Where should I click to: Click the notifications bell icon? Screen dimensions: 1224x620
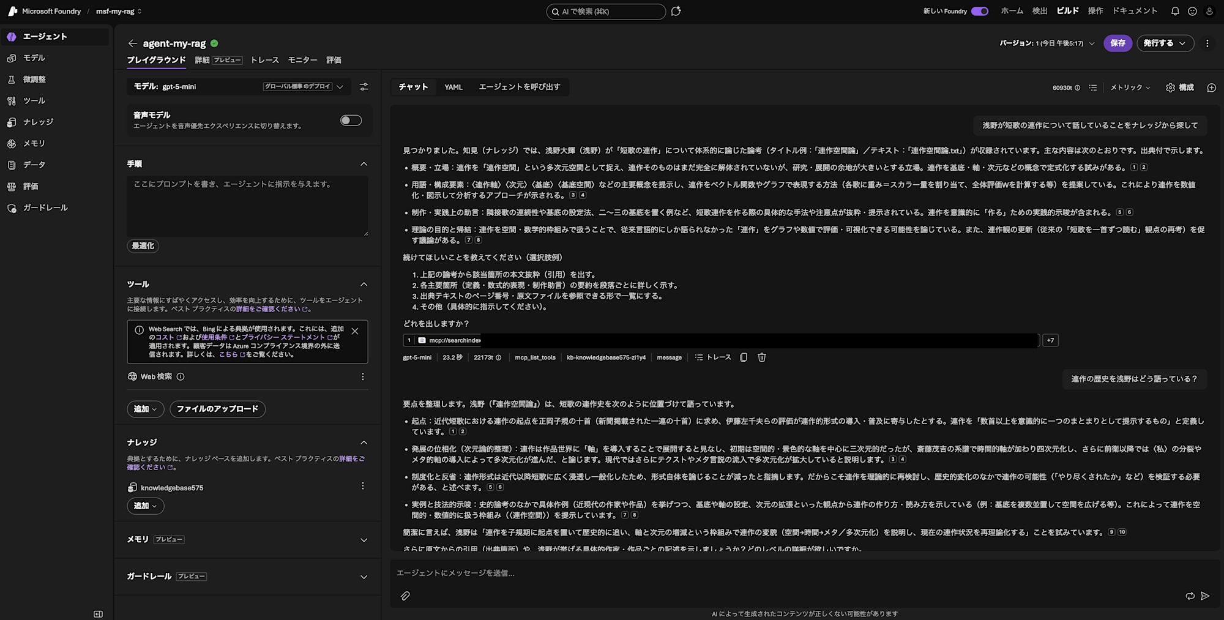click(1175, 11)
